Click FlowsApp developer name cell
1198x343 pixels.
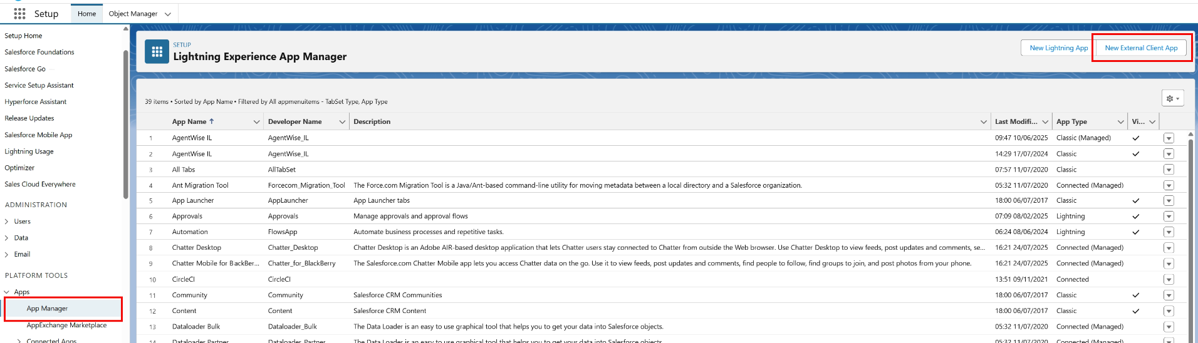tap(283, 232)
